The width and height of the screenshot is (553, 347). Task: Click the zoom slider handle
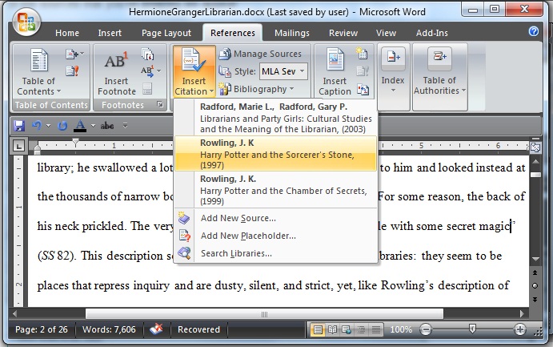point(473,329)
